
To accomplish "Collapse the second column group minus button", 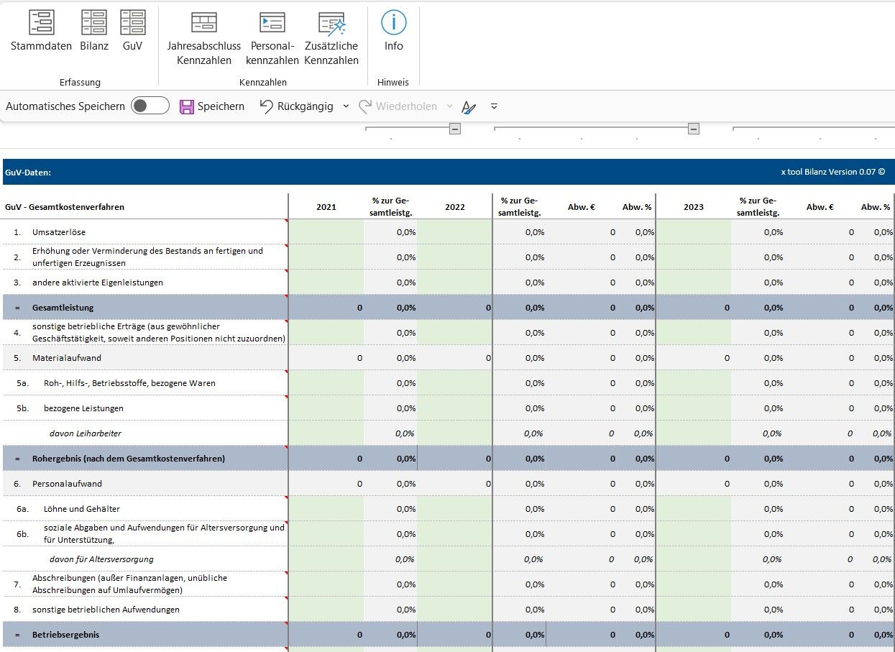I will [693, 129].
